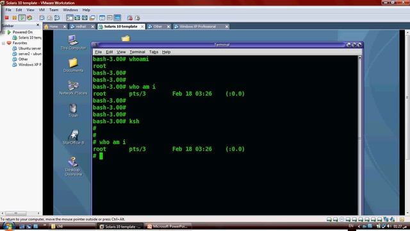
Task: Click the yellow Suspend VM toolbar icon
Action: (14, 18)
